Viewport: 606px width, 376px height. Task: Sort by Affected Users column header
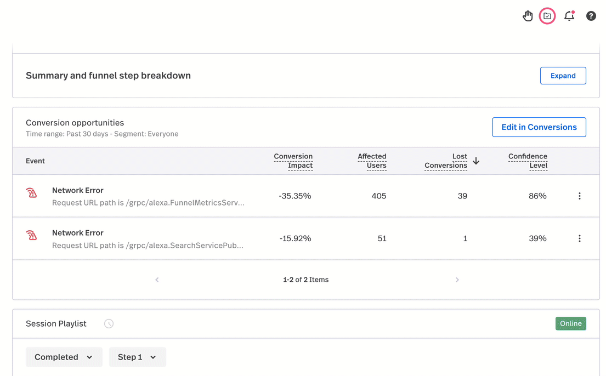[372, 161]
